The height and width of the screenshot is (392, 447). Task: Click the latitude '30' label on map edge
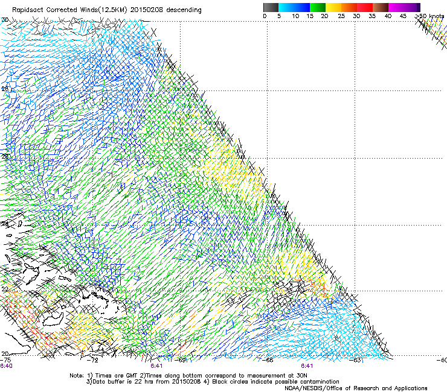[5, 20]
